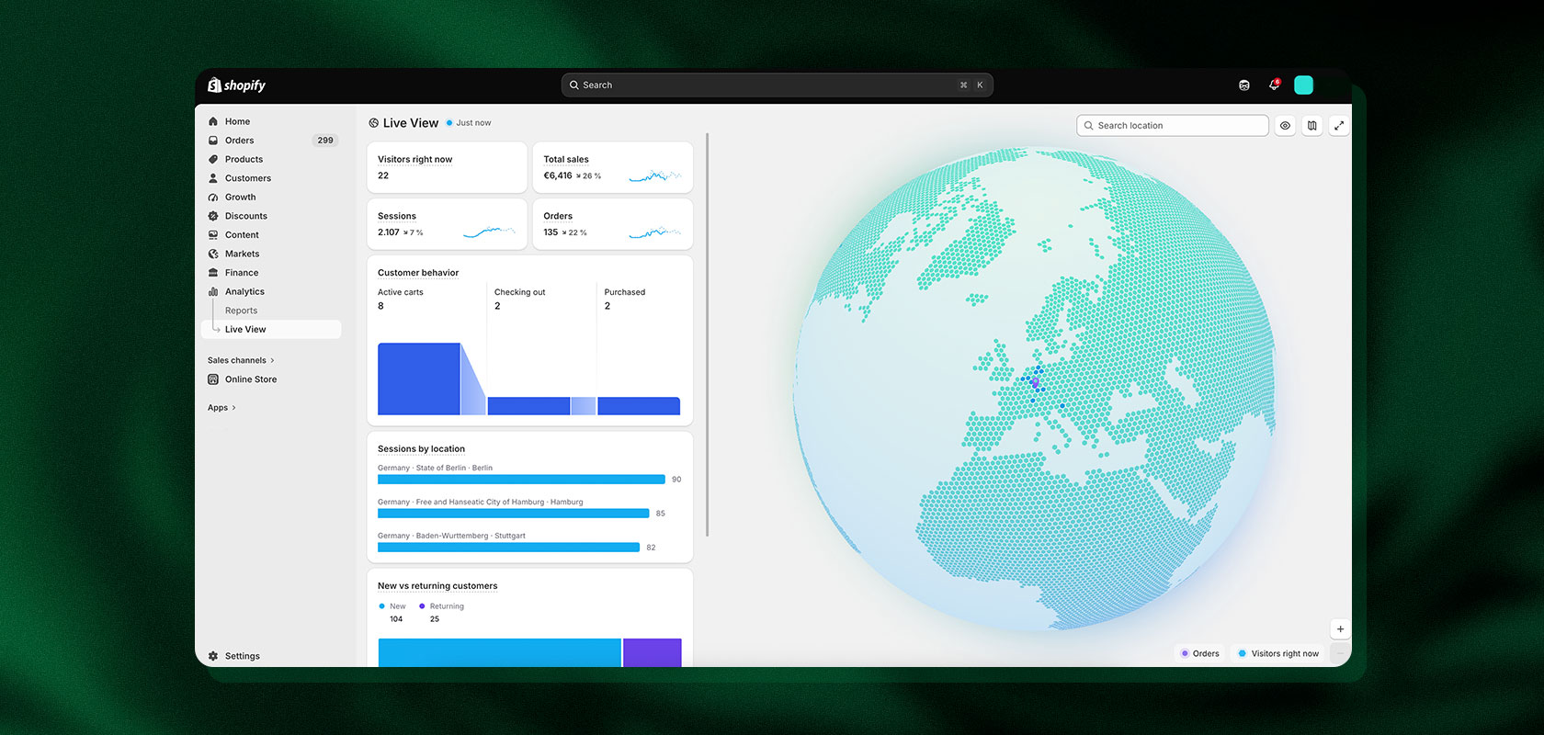Toggle the Orders legend on the globe
The image size is (1544, 735).
[1200, 653]
